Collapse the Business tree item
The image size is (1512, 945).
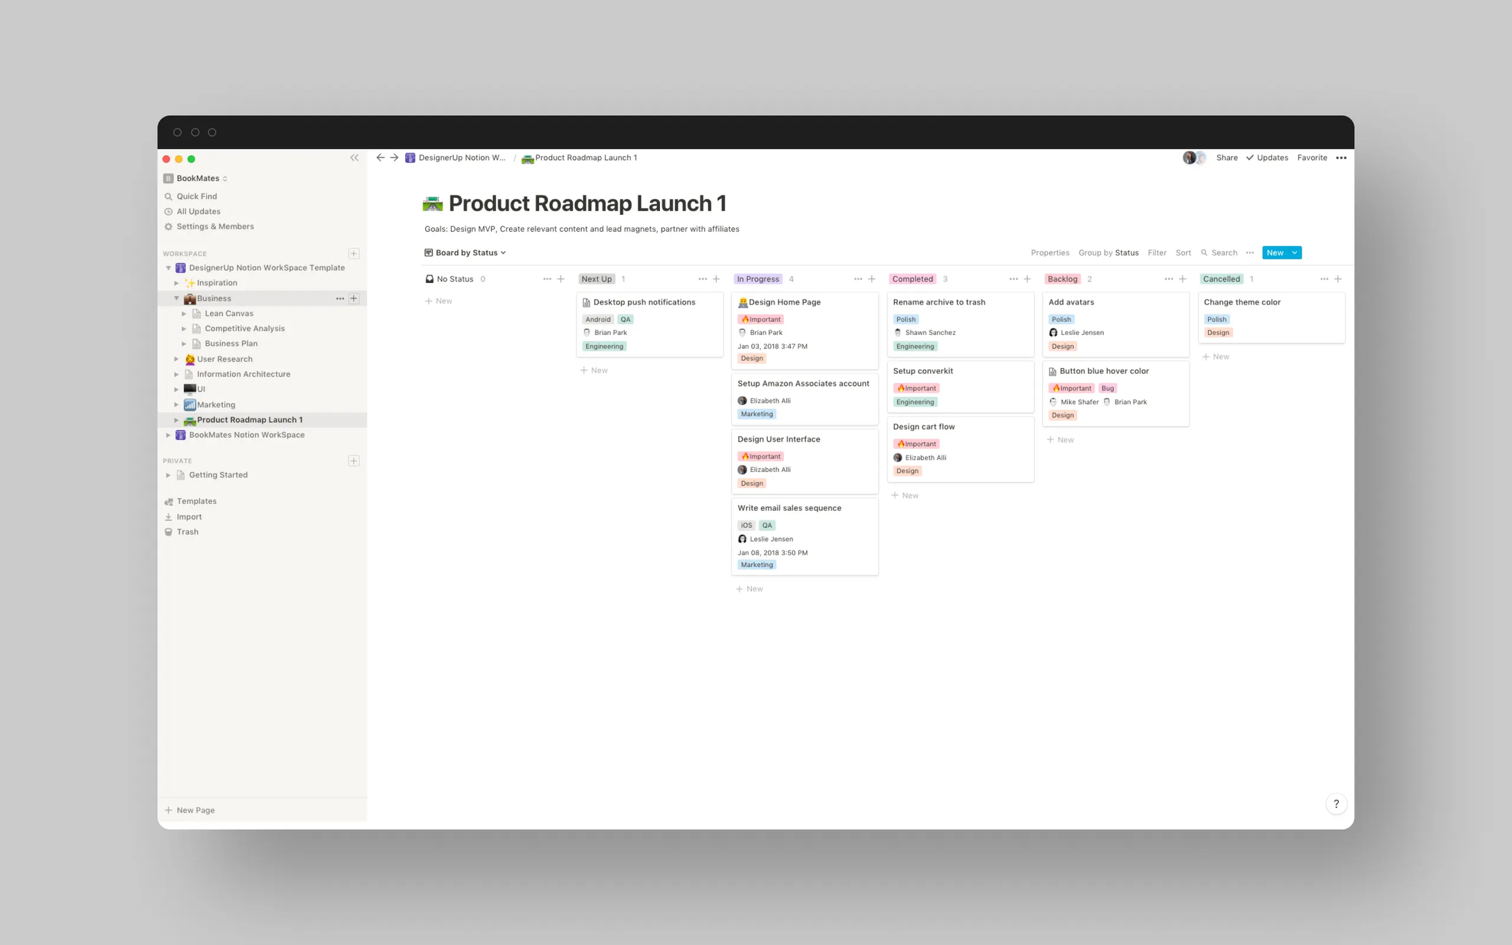(x=176, y=298)
